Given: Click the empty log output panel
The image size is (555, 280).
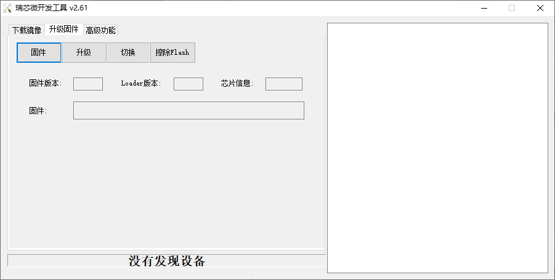Looking at the screenshot, I should (437, 148).
